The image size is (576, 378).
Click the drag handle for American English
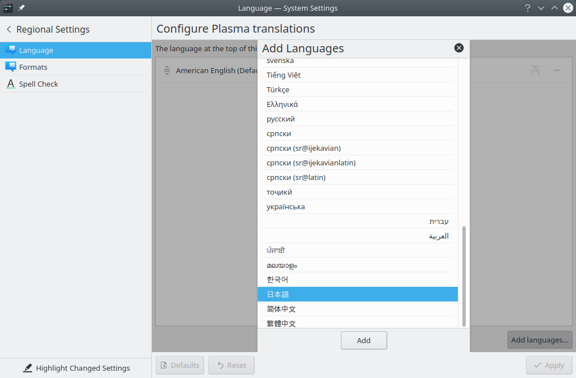[x=166, y=70]
